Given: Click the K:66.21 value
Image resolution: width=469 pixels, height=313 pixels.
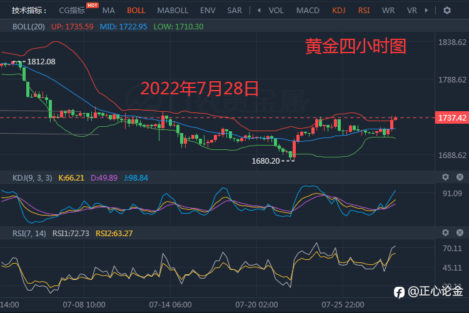Looking at the screenshot, I should [71, 178].
